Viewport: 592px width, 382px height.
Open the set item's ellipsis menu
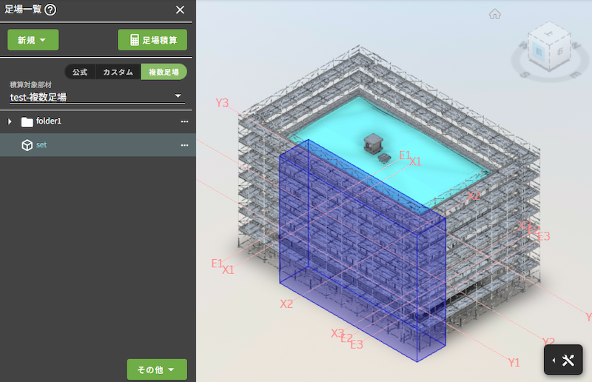click(x=184, y=145)
